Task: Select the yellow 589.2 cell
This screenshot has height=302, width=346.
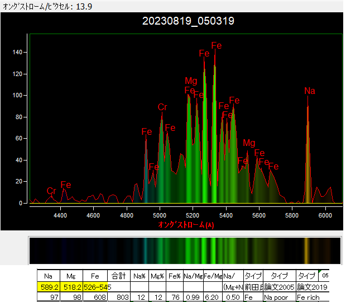Action: (47, 287)
